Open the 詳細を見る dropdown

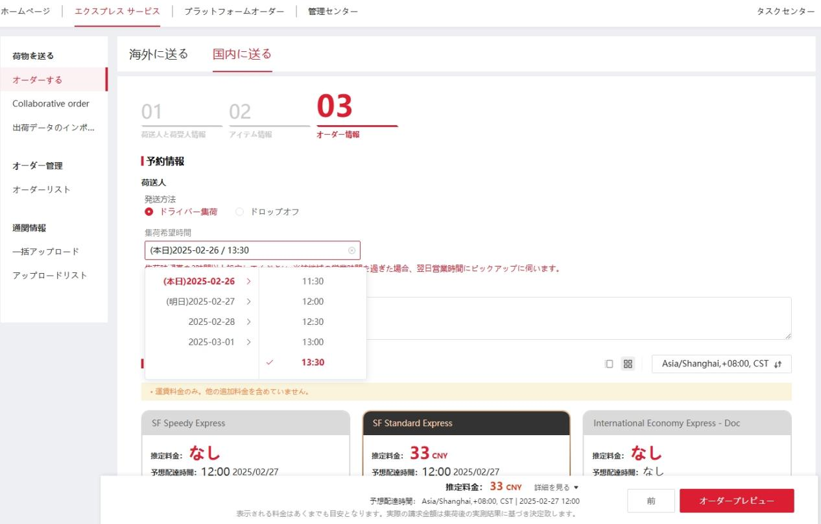[554, 486]
